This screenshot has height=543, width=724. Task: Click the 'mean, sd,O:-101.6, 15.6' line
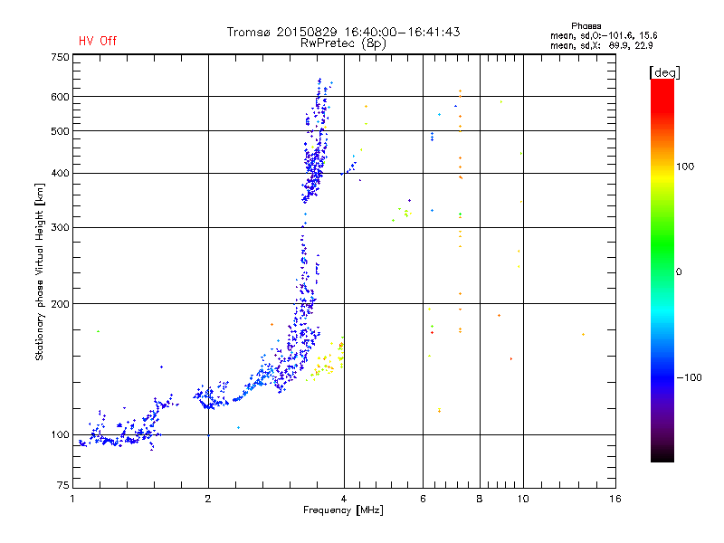click(604, 35)
